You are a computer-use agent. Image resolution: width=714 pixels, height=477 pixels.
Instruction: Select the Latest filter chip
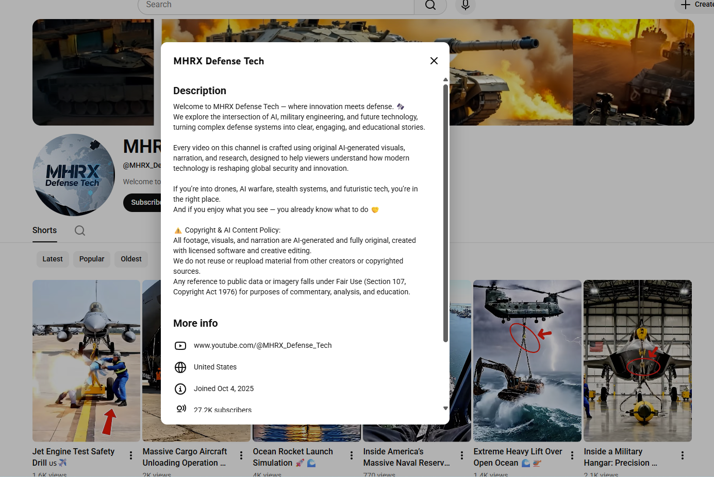pyautogui.click(x=53, y=259)
